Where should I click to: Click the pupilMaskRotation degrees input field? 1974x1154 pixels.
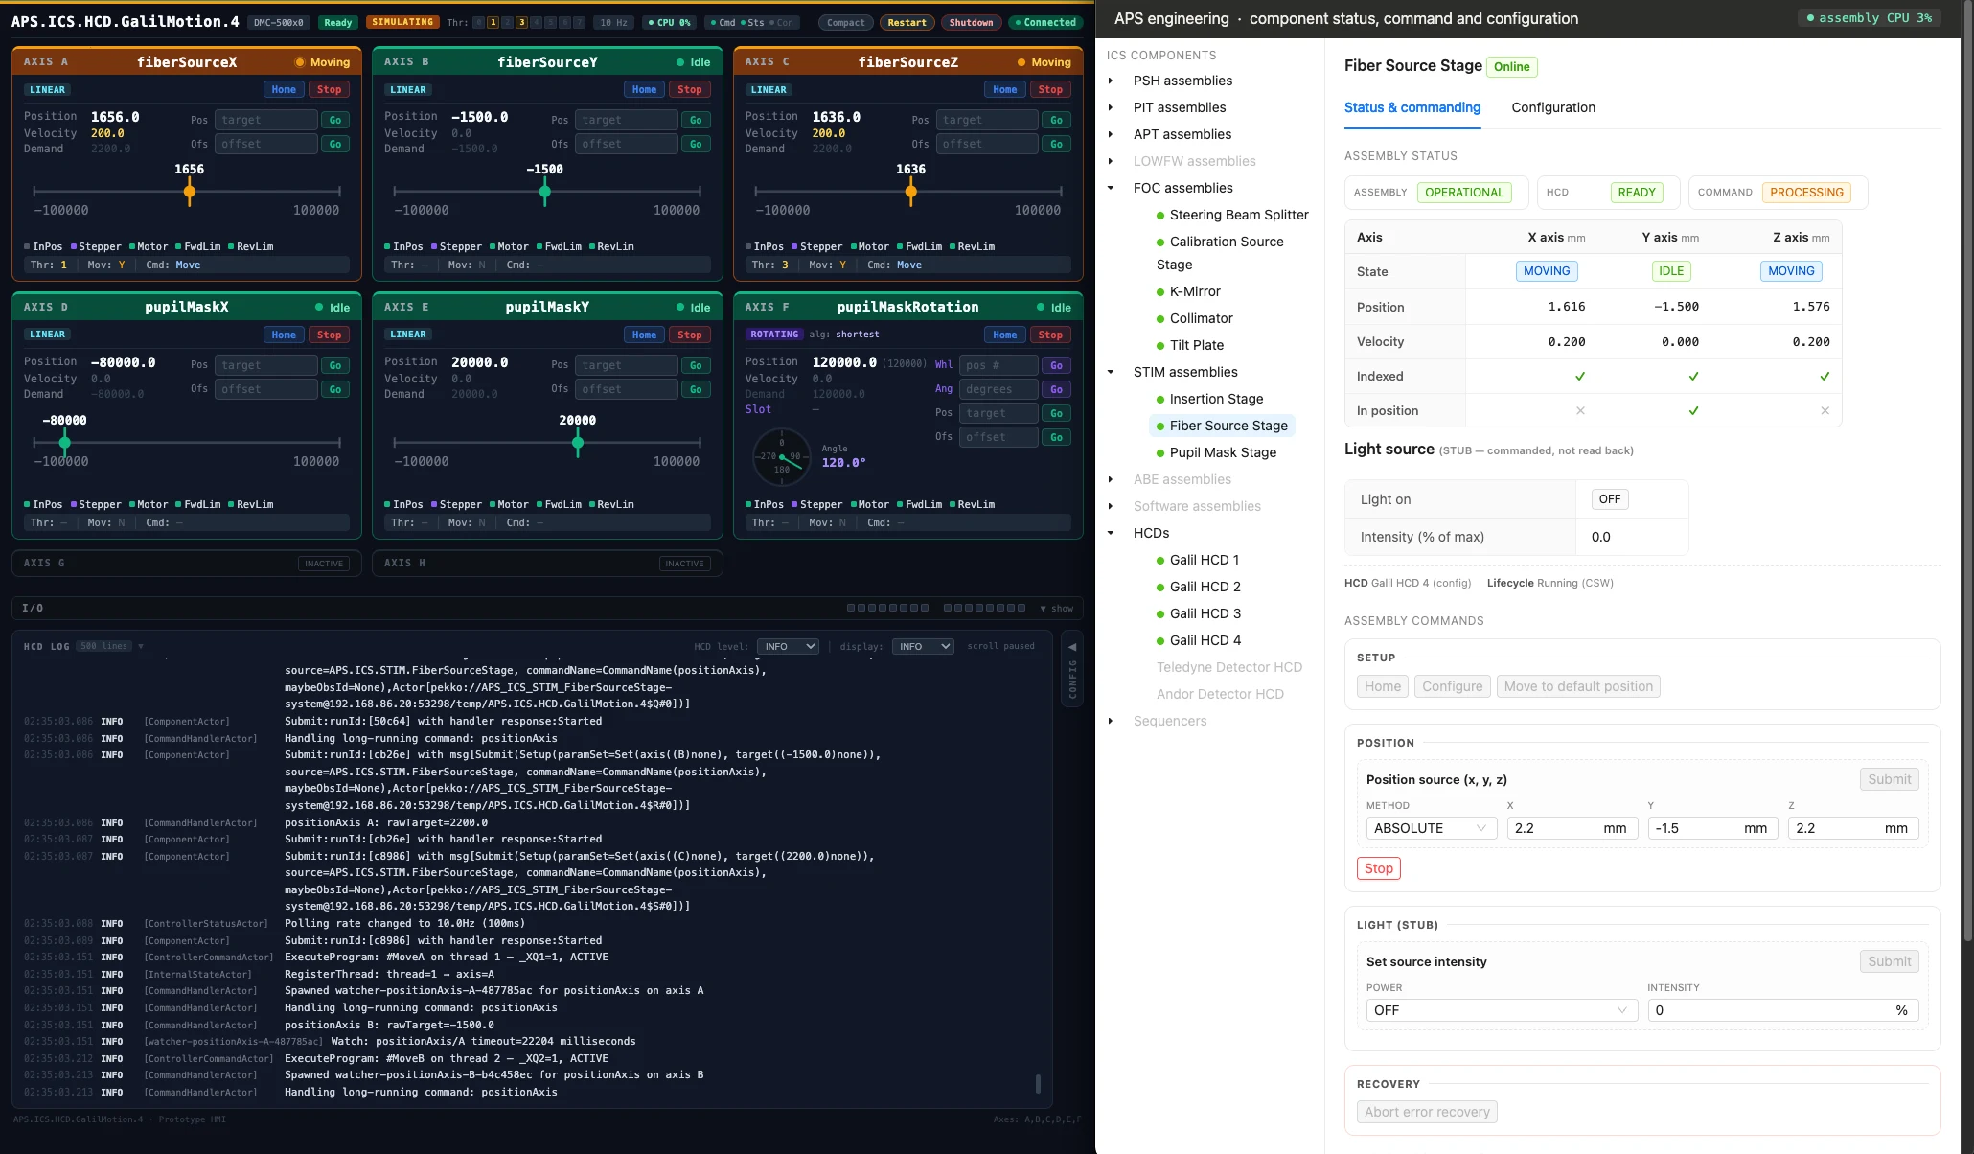coord(998,389)
